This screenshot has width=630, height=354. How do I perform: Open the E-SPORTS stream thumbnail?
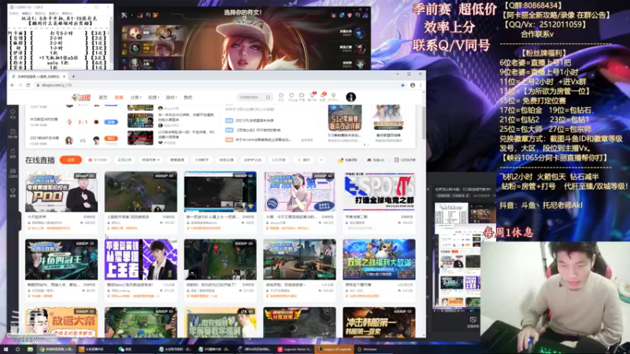pyautogui.click(x=379, y=192)
